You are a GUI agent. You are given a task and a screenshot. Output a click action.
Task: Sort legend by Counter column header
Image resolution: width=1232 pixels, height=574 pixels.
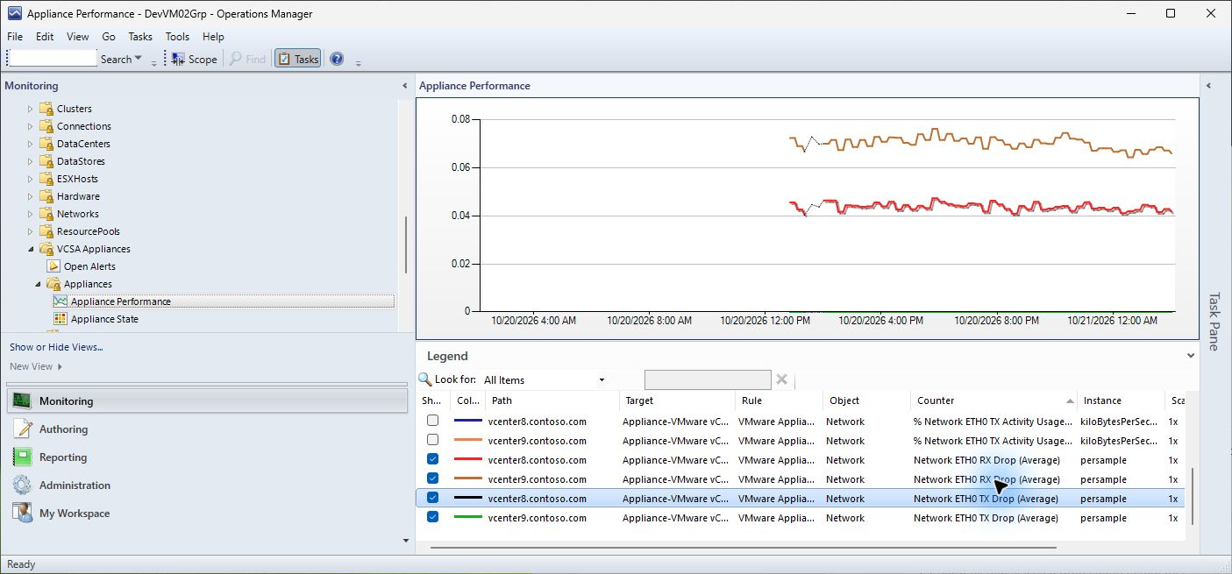click(x=993, y=400)
